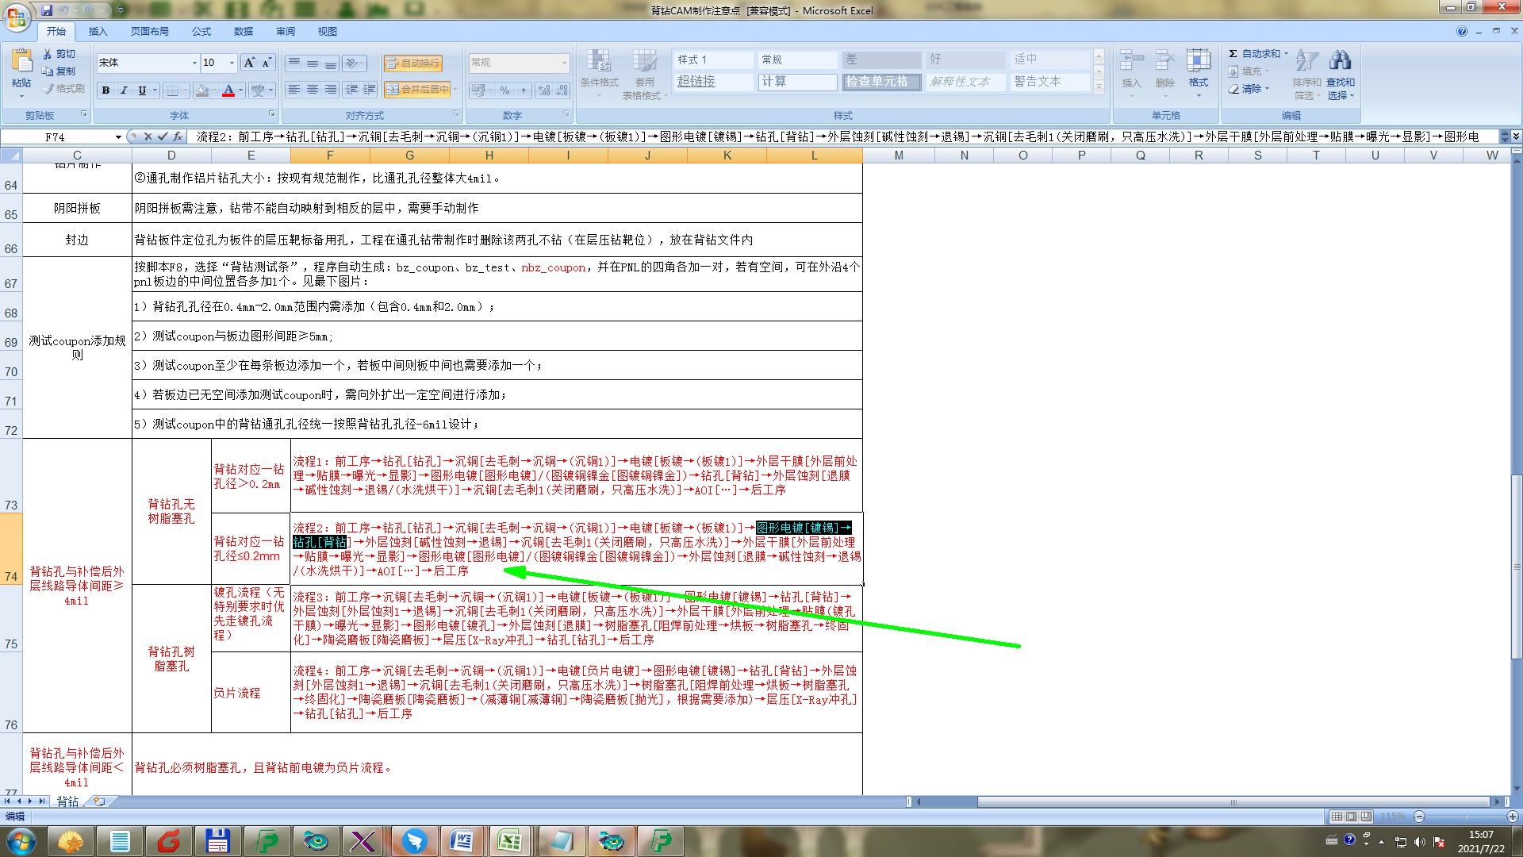This screenshot has height=857, width=1523.
Task: Click the insert function fx icon
Action: (x=178, y=136)
